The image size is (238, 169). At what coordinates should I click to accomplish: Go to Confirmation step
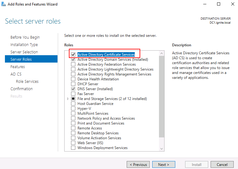click(x=22, y=89)
